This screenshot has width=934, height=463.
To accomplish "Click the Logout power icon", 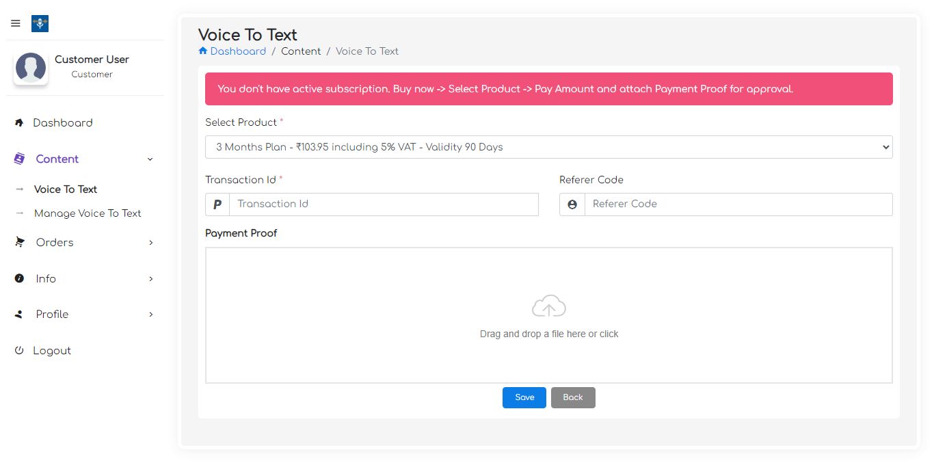I will (19, 351).
